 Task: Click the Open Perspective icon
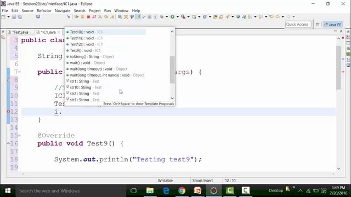tap(318, 25)
